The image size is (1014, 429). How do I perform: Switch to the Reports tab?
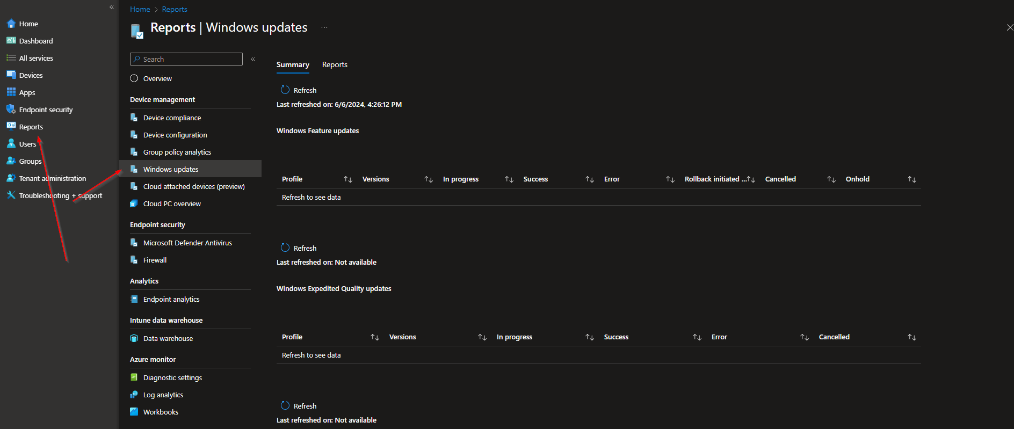[335, 64]
